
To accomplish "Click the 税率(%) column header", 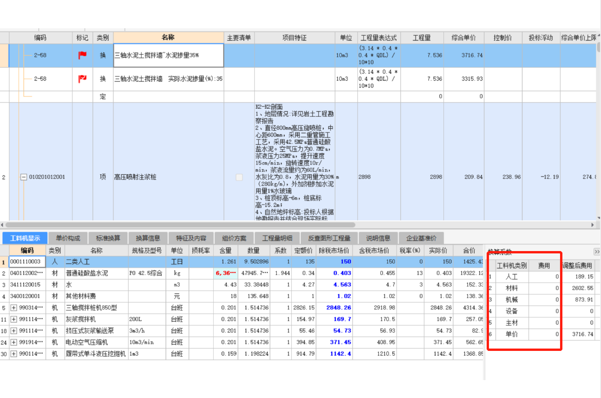I will [x=409, y=251].
